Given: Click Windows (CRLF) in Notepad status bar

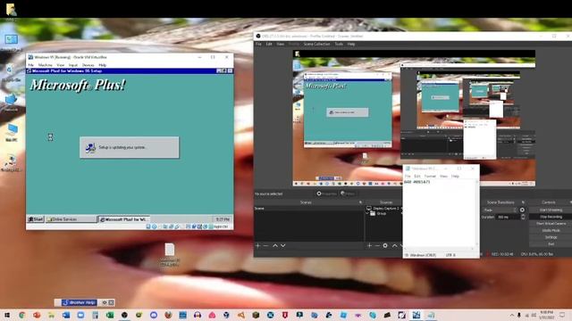Looking at the screenshot, I should coord(423,255).
